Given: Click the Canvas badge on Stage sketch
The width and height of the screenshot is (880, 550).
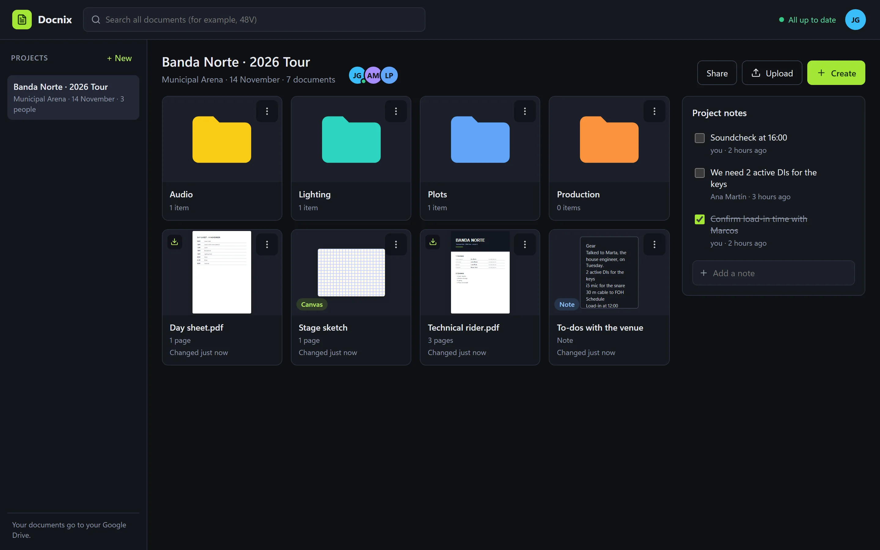Looking at the screenshot, I should pyautogui.click(x=312, y=304).
